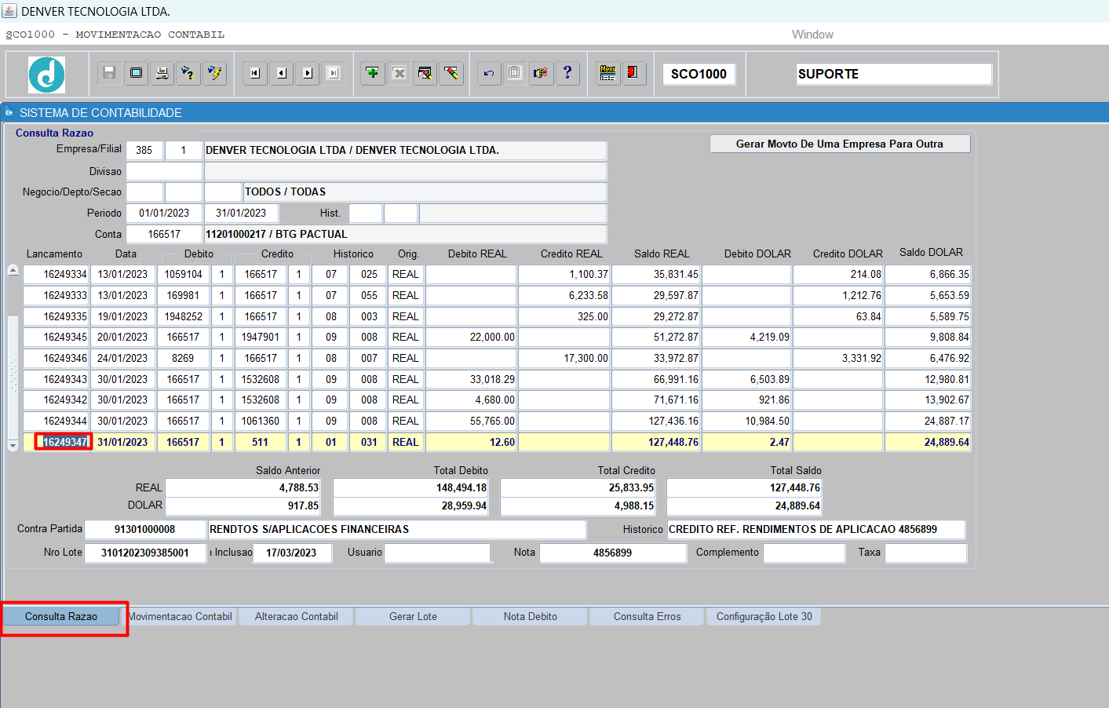Click the ledger table scroll down arrow
Viewport: 1109px width, 708px height.
[x=13, y=445]
